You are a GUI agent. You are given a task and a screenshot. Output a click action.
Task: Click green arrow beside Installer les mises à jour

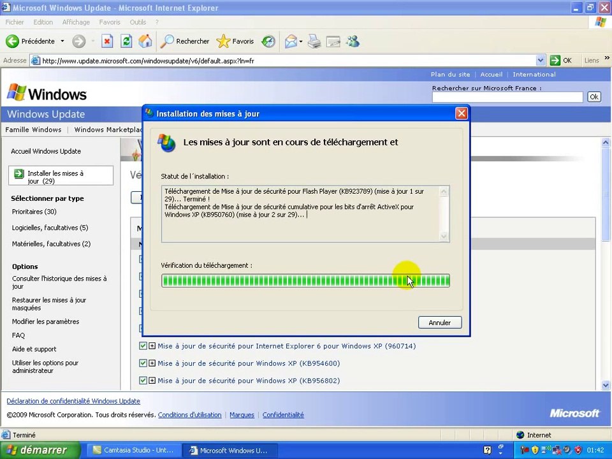[18, 173]
